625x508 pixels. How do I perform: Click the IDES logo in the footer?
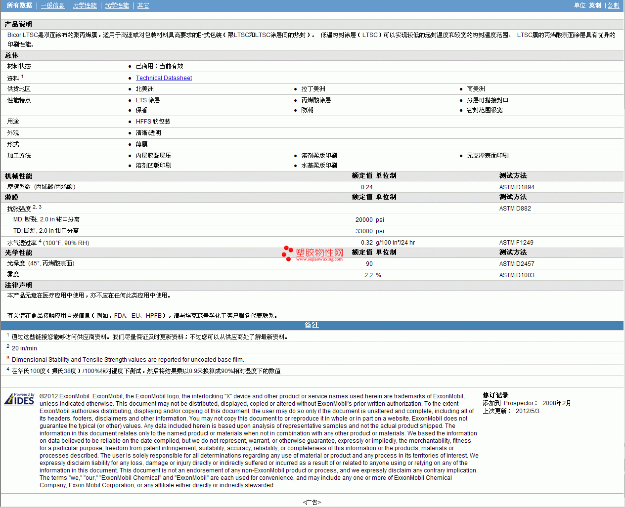19,399
